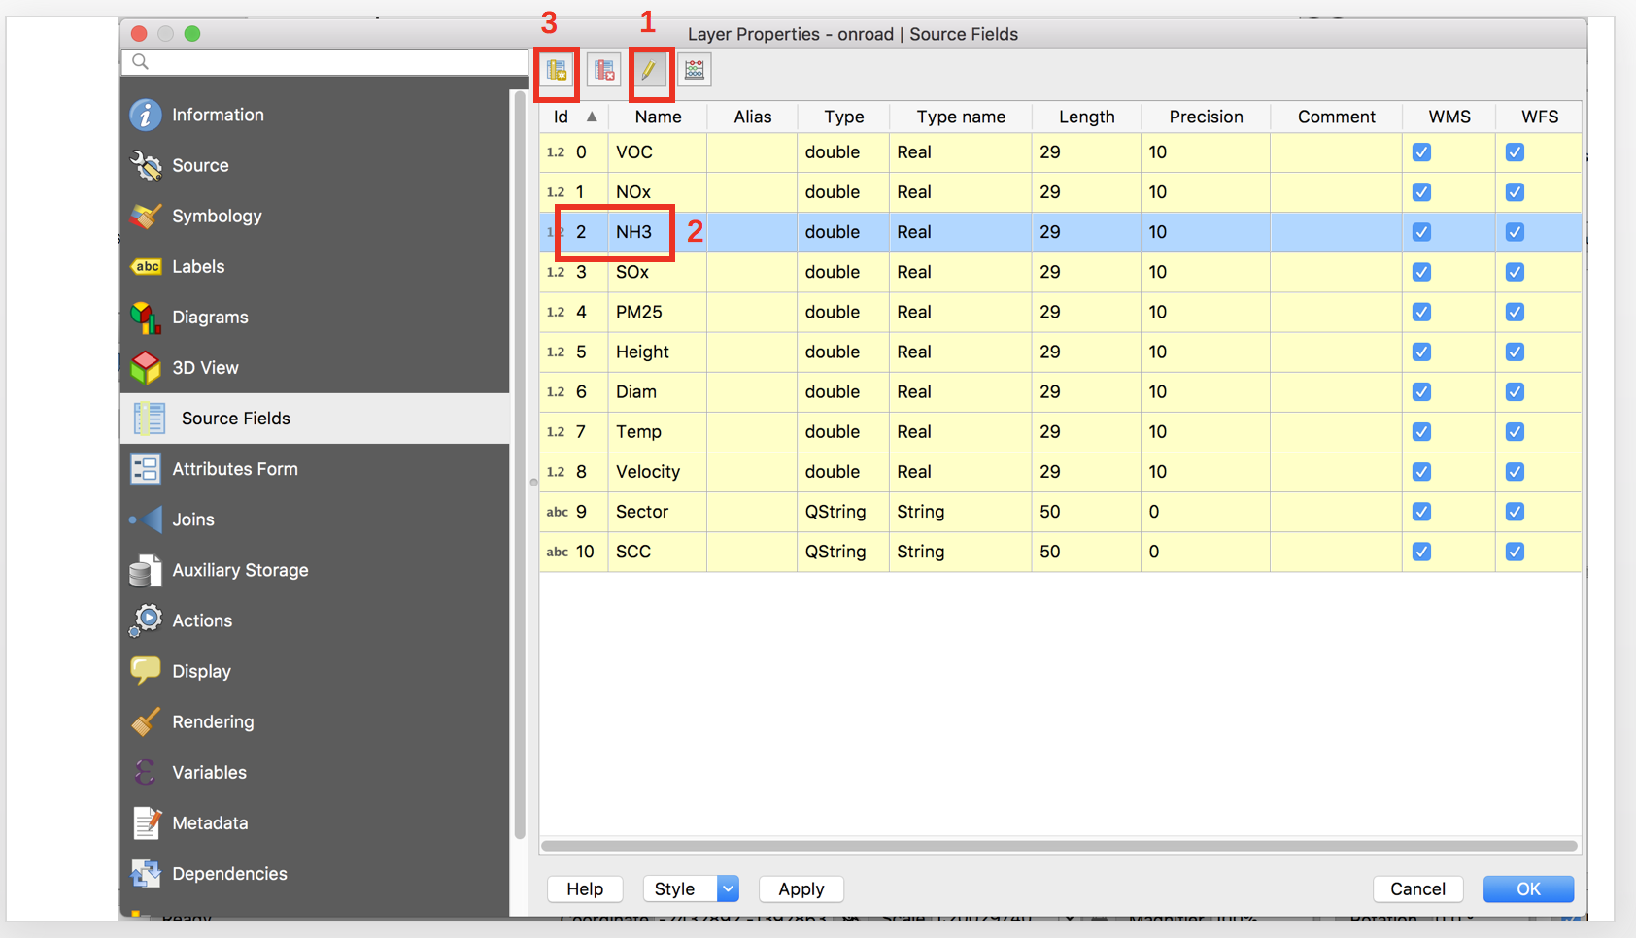
Task: Click the Actions gear icon
Action: pyautogui.click(x=146, y=620)
